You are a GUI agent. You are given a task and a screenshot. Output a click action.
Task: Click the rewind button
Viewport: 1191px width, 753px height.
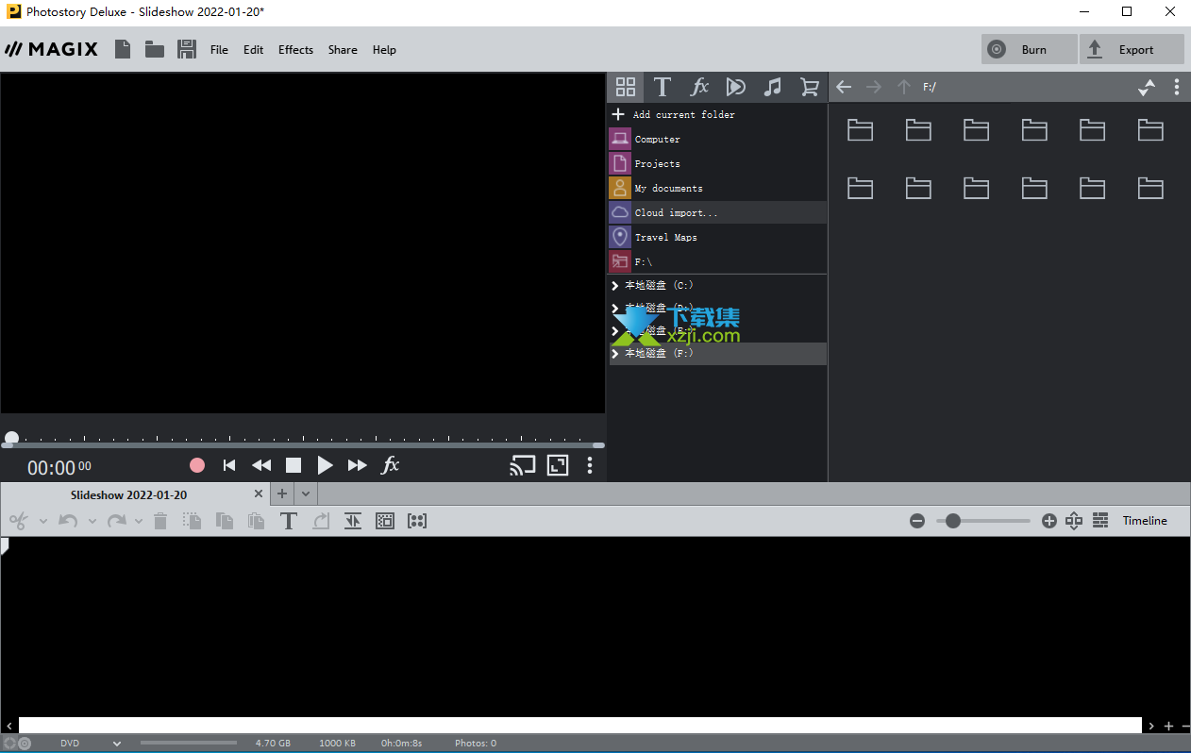point(261,465)
